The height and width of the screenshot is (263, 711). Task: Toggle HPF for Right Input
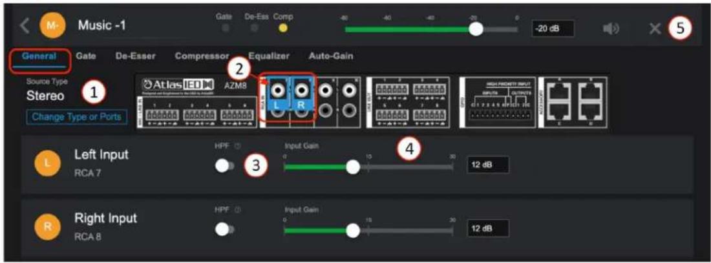(x=224, y=230)
